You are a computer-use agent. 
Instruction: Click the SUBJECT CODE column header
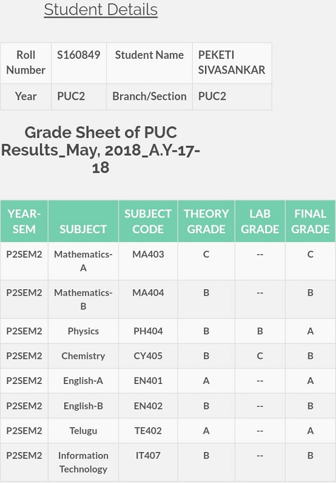[148, 221]
